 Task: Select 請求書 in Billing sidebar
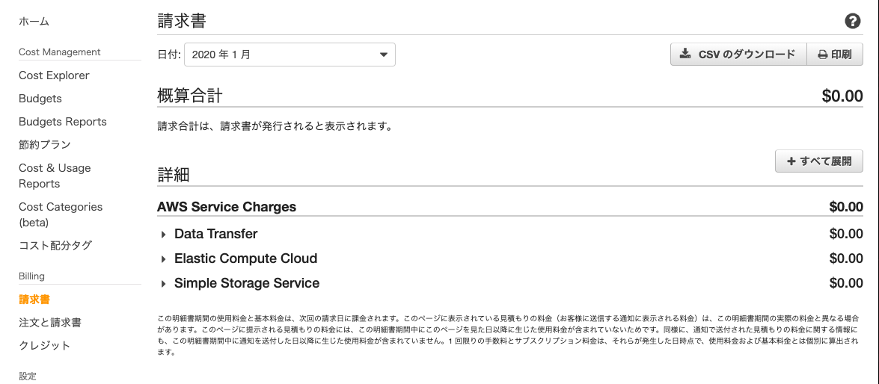click(x=34, y=300)
